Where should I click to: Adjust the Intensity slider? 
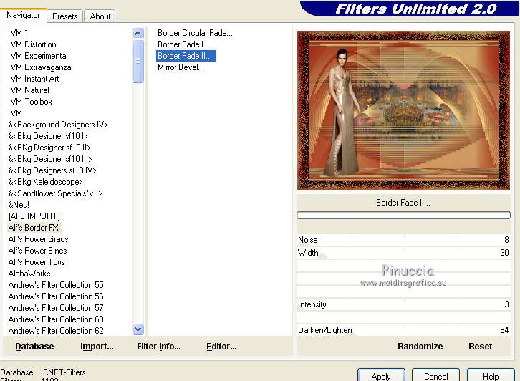pos(403,304)
